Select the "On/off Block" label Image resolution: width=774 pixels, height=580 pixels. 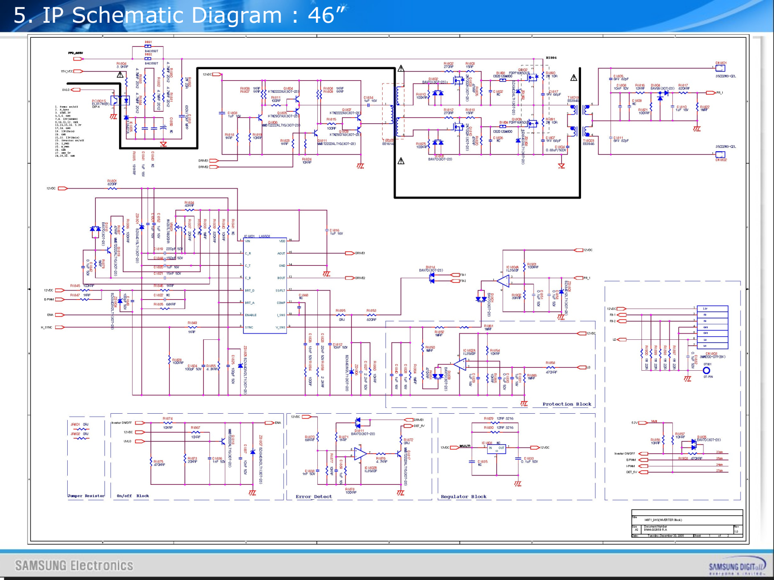[133, 496]
